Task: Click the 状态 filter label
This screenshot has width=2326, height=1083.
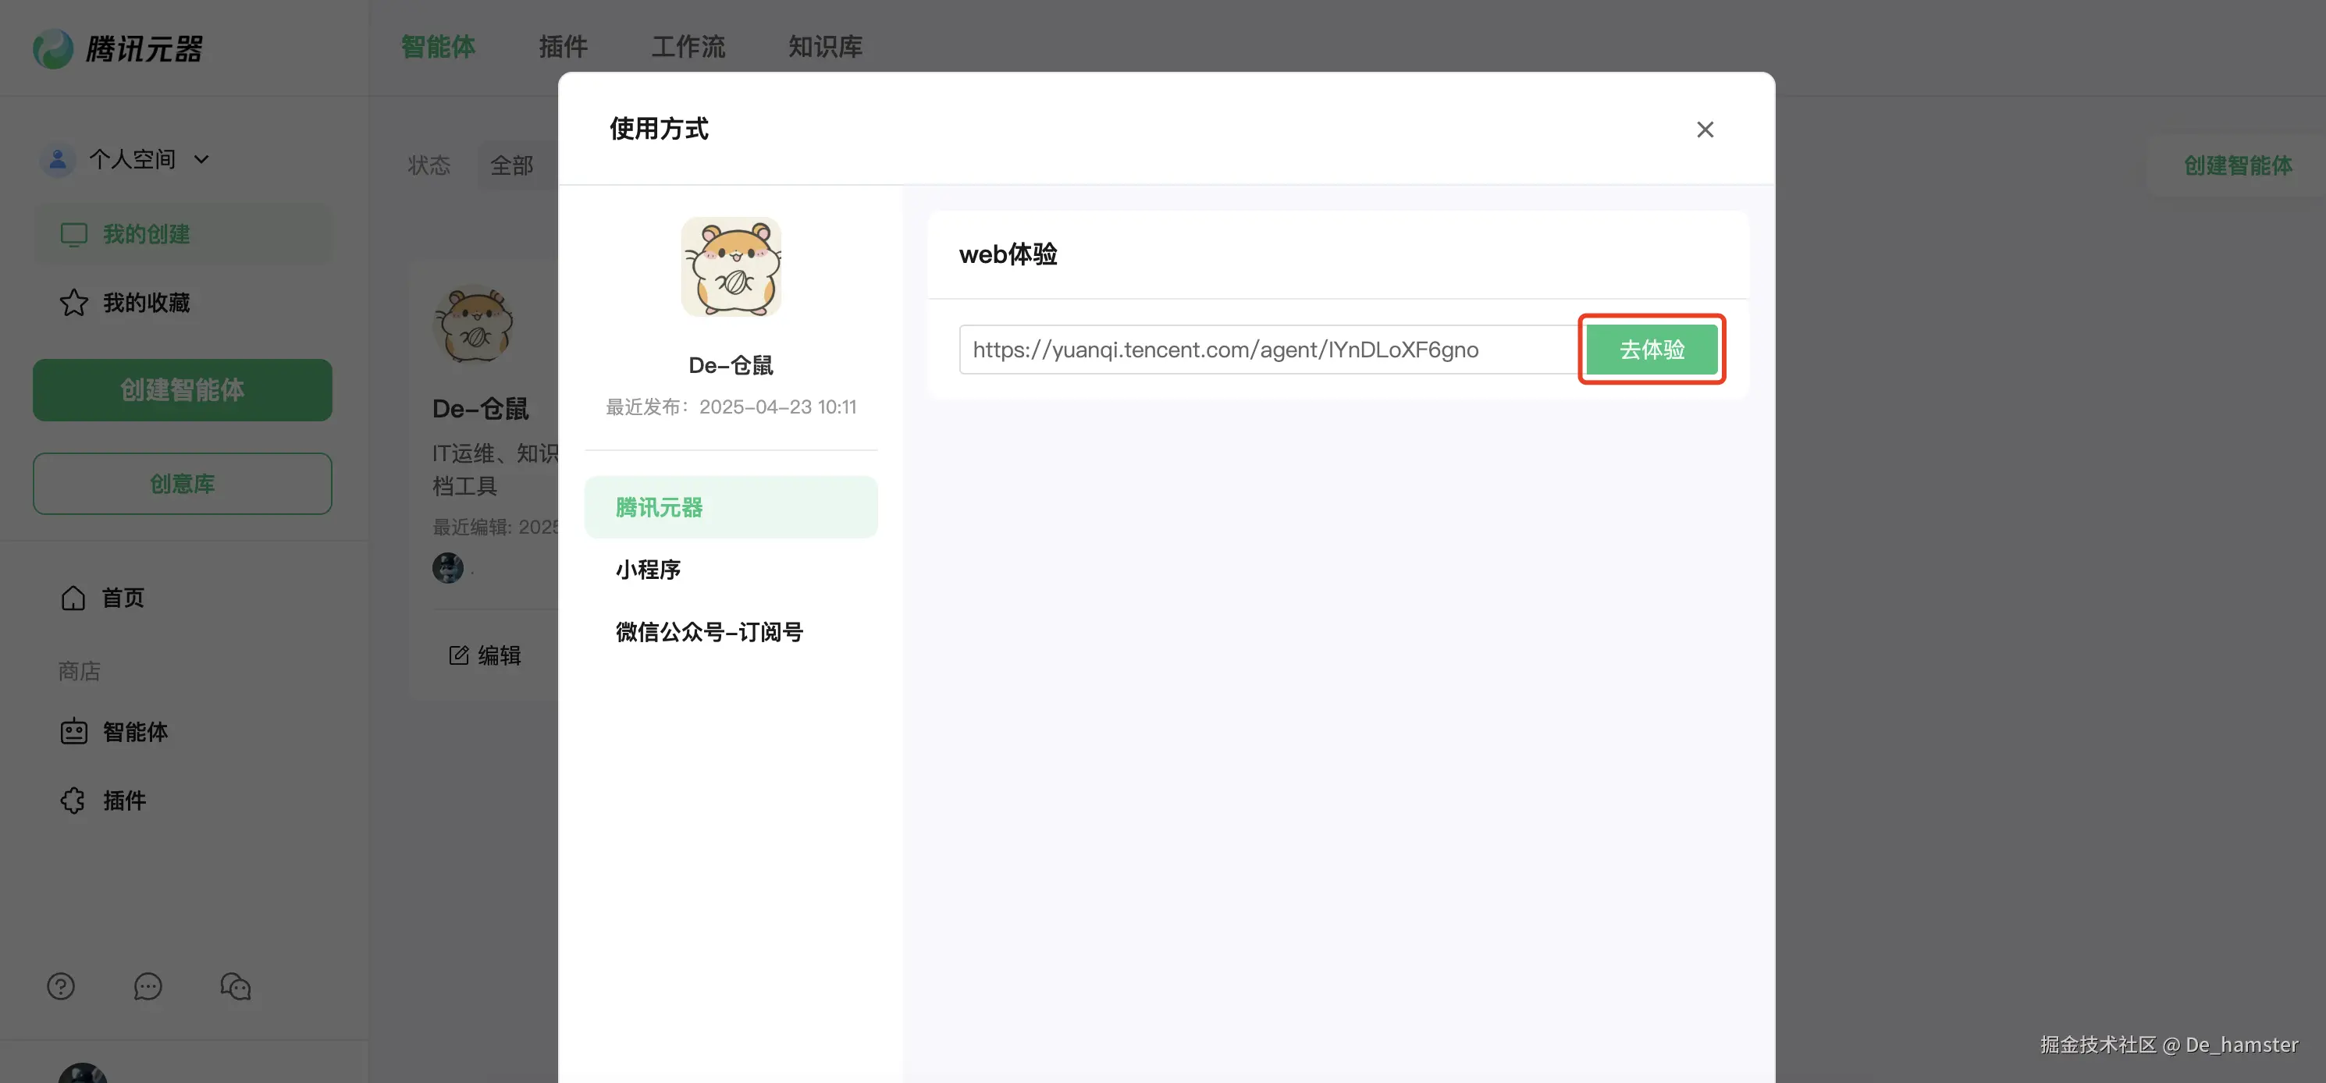Action: point(429,165)
